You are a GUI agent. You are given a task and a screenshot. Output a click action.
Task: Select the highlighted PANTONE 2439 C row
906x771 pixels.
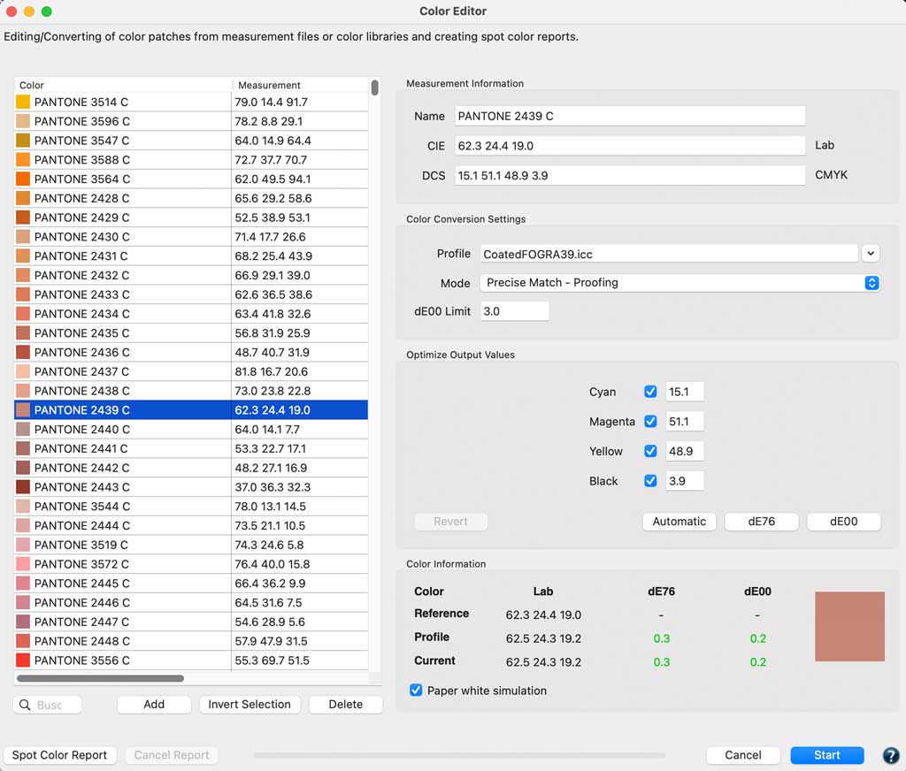pyautogui.click(x=191, y=410)
